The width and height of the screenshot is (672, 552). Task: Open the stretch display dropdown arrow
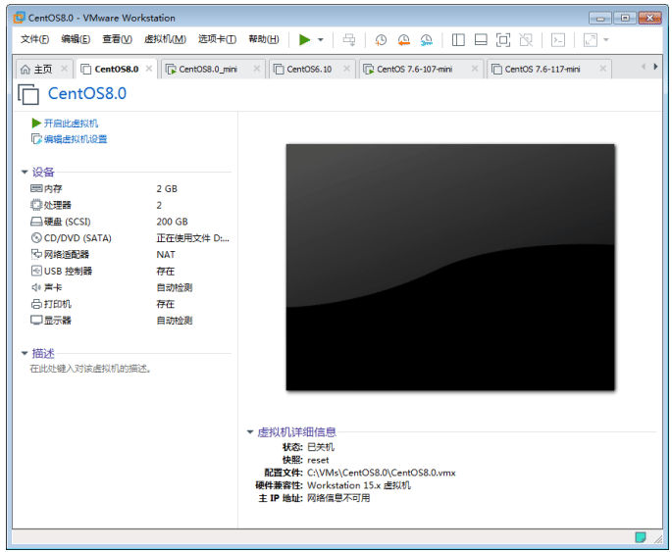(x=606, y=40)
